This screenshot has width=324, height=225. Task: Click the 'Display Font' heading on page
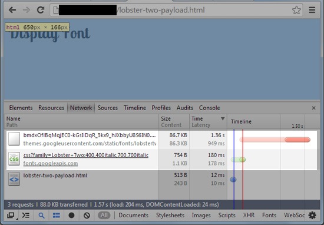tap(51, 34)
